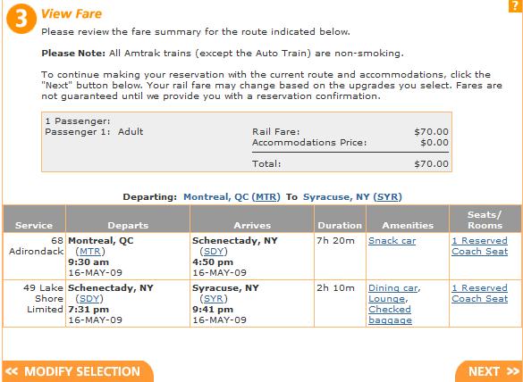This screenshot has width=523, height=382.
Task: Open the Adirondack Reserved Coach Seat link
Action: click(x=479, y=245)
